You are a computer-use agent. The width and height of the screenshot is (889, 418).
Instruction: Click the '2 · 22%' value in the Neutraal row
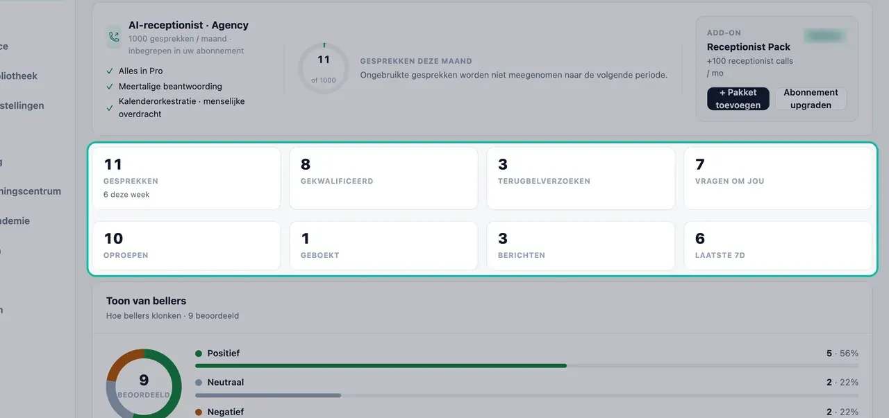tap(842, 383)
